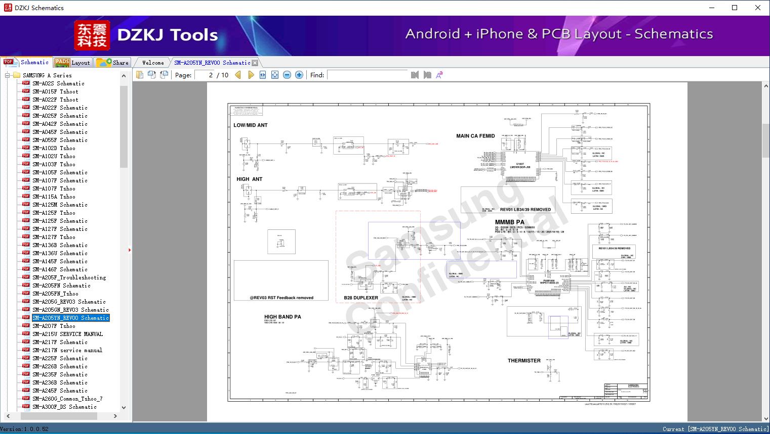This screenshot has height=434, width=770.
Task: Switch to the PADS Layout tab
Action: coord(72,63)
